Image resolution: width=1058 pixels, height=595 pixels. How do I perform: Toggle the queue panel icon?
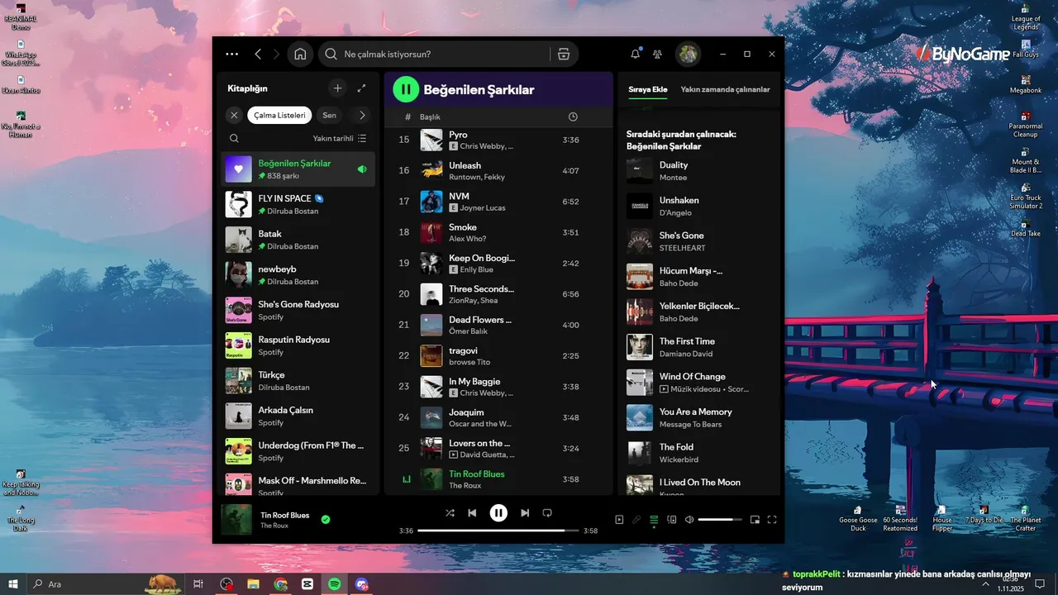click(654, 519)
